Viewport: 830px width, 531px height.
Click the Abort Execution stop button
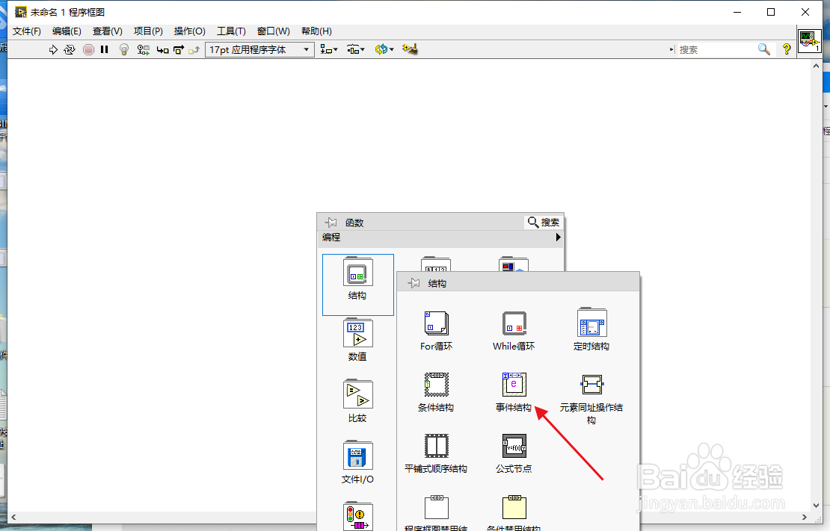(x=88, y=50)
